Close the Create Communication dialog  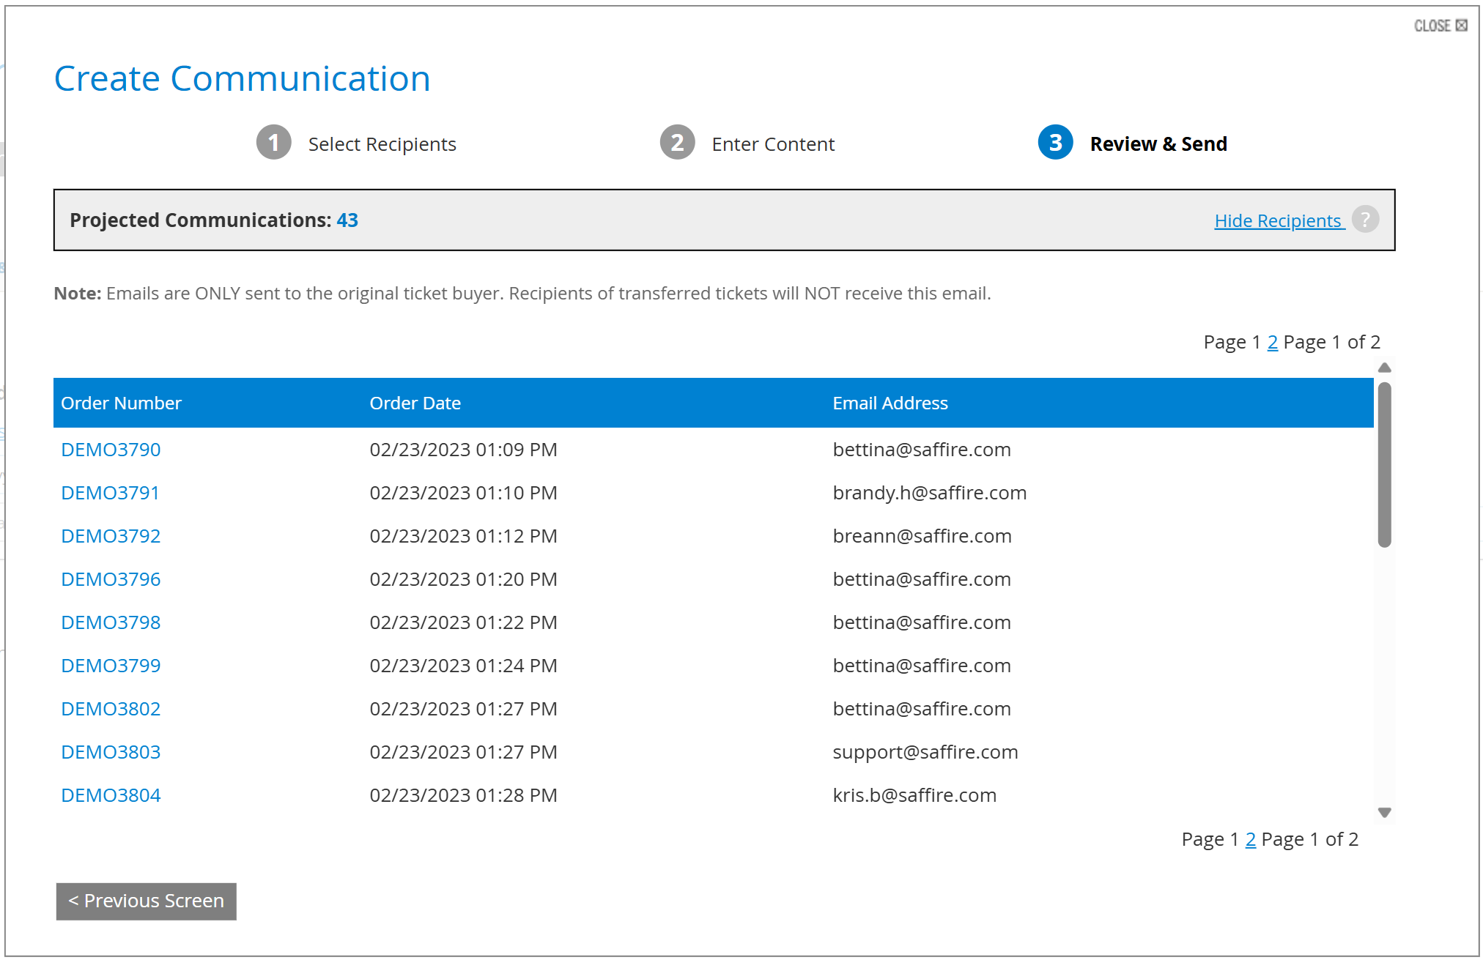pyautogui.click(x=1440, y=26)
